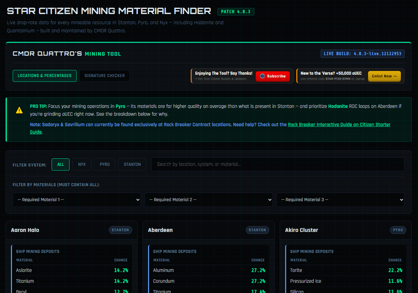This screenshot has width=418, height=293.
Task: Select the Titanium row in Aaron Halo
Action: click(72, 281)
